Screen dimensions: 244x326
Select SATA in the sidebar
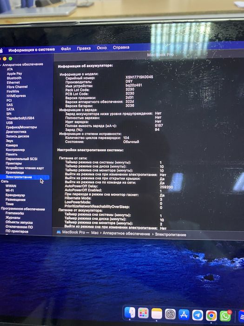pyautogui.click(x=10, y=109)
